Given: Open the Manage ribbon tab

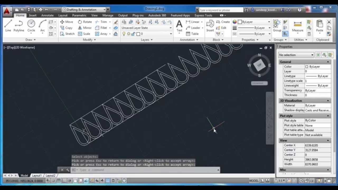Looking at the screenshot, I should pos(108,15).
